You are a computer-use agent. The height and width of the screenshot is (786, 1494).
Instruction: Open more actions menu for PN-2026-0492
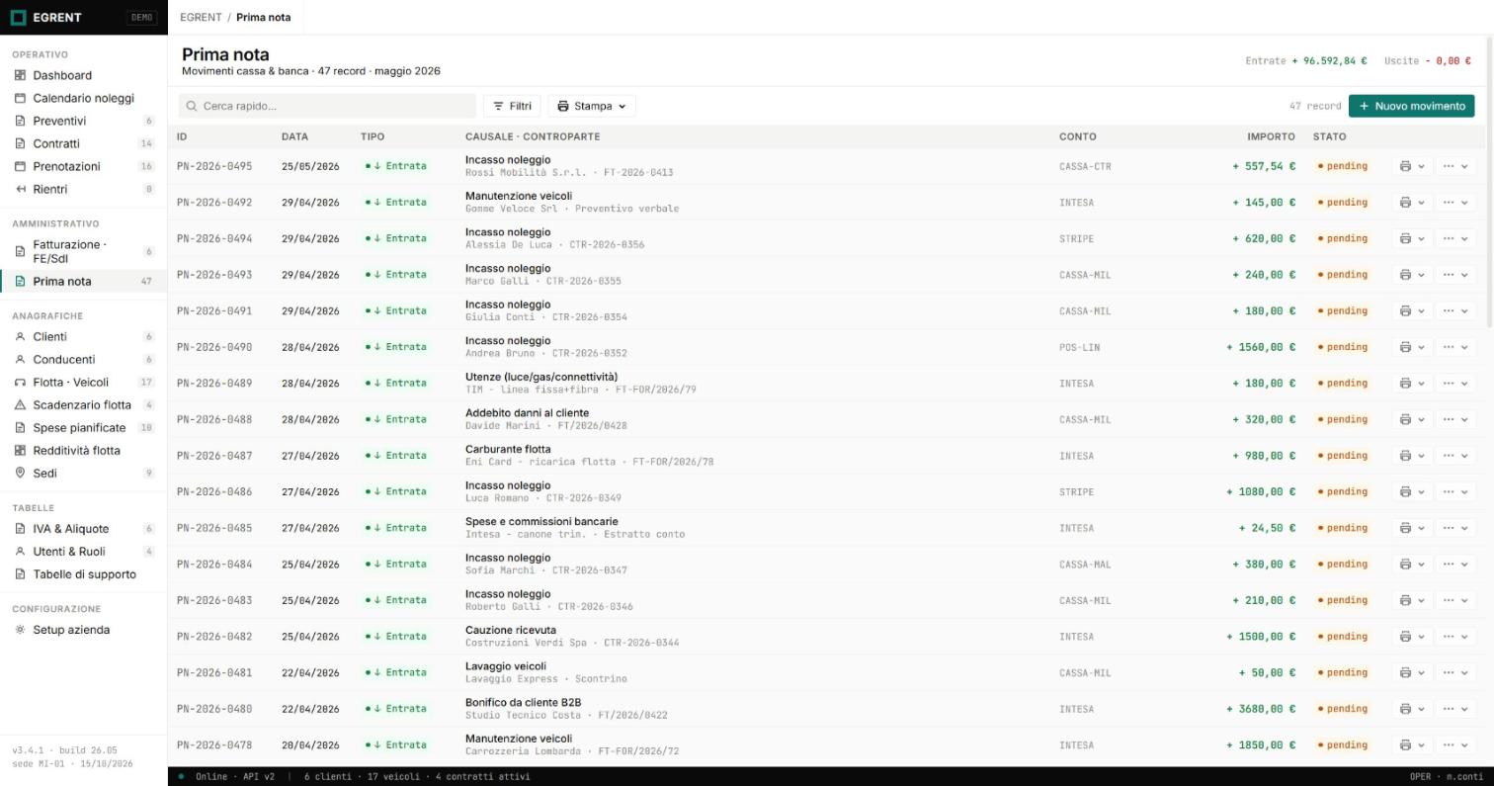point(1454,203)
